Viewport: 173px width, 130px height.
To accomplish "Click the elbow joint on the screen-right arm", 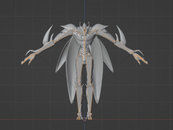I will [x=114, y=42].
